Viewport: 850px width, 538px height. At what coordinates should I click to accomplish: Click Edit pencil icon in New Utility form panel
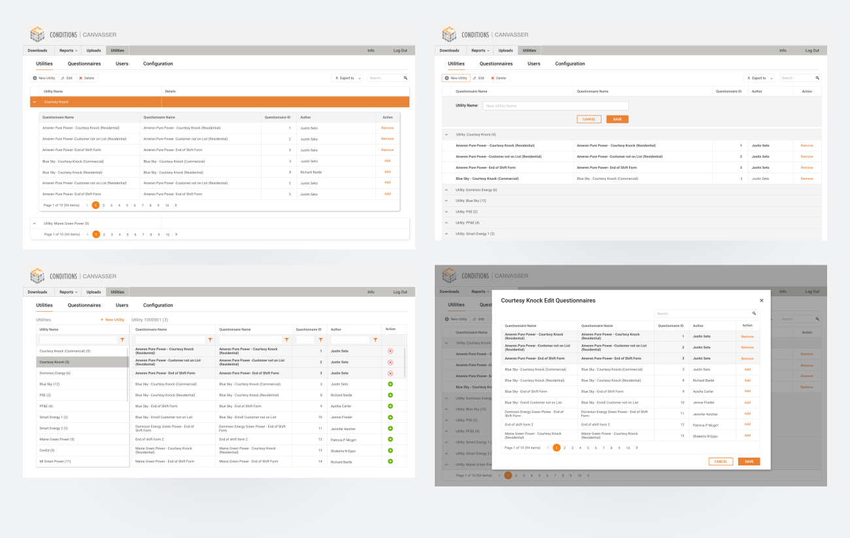tap(474, 78)
